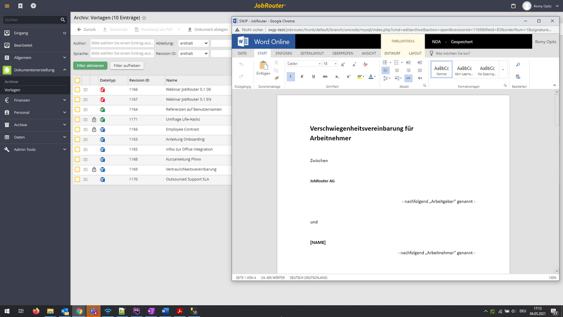Open the DATEI tab in Word Online

coord(242,53)
